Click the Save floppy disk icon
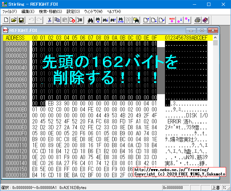 [x=21, y=20]
